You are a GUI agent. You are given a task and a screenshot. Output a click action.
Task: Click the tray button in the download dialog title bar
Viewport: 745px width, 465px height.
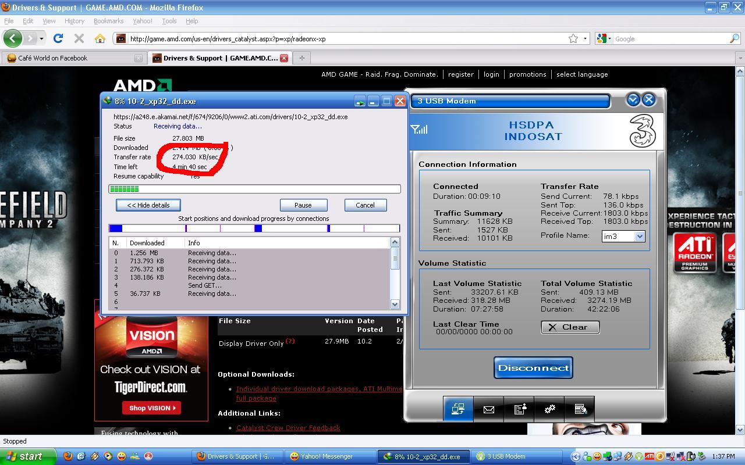(360, 101)
